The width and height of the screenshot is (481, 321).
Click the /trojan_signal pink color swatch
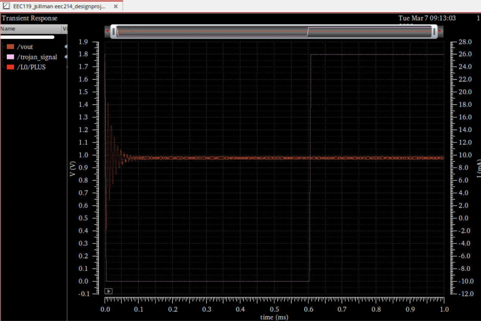(11, 57)
